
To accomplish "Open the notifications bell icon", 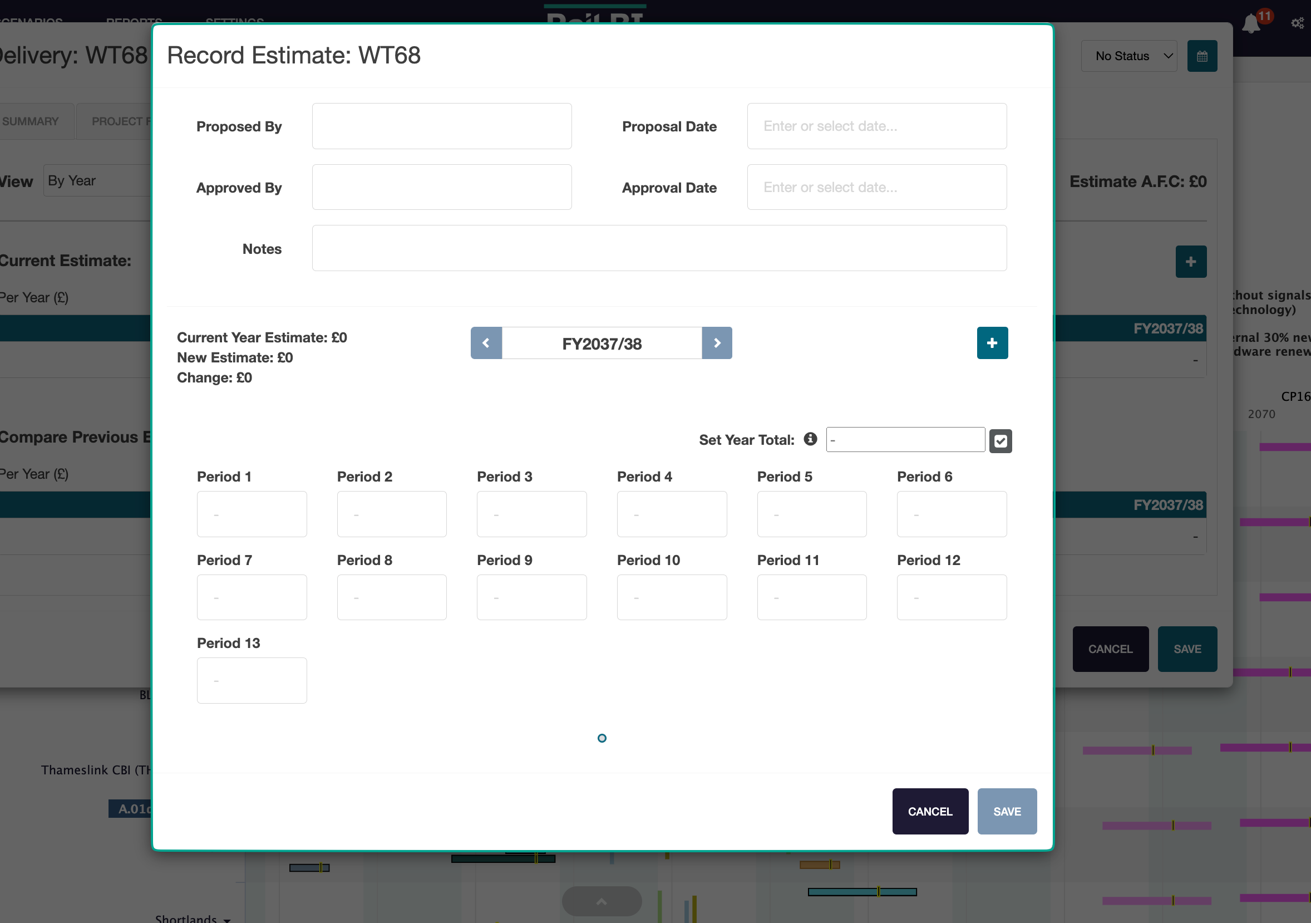I will (1250, 24).
